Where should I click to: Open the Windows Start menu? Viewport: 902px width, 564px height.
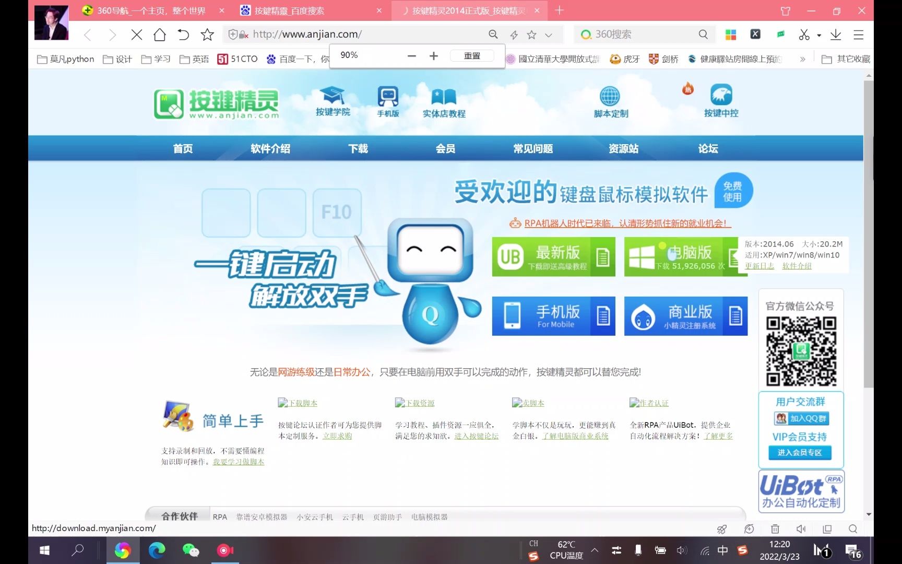(x=45, y=550)
